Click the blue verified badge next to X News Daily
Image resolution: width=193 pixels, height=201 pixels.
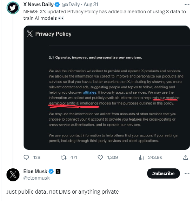point(57,5)
